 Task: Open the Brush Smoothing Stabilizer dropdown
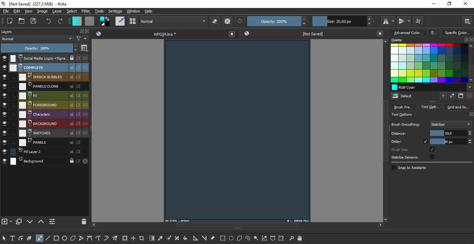(450, 124)
